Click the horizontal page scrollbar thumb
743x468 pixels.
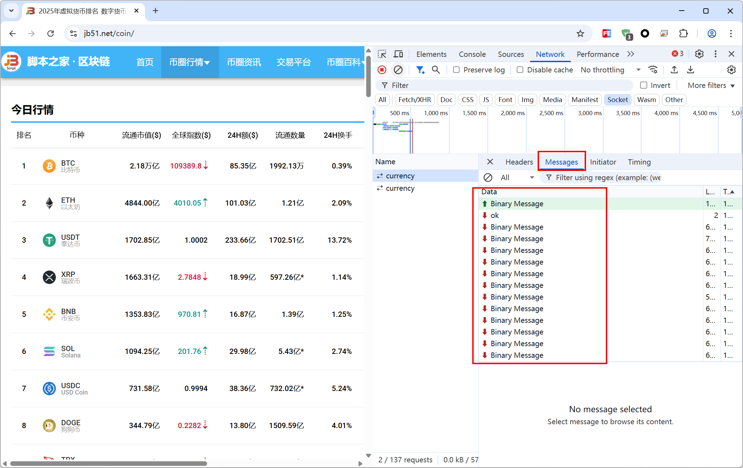tap(108, 463)
